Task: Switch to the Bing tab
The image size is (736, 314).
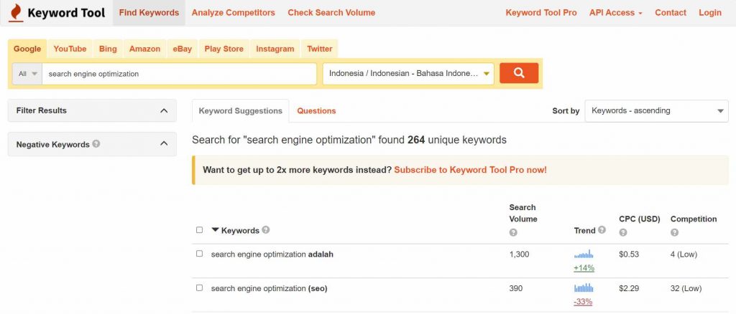Action: pyautogui.click(x=108, y=49)
